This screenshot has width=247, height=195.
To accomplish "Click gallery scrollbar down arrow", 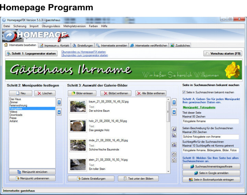I will (168, 171).
